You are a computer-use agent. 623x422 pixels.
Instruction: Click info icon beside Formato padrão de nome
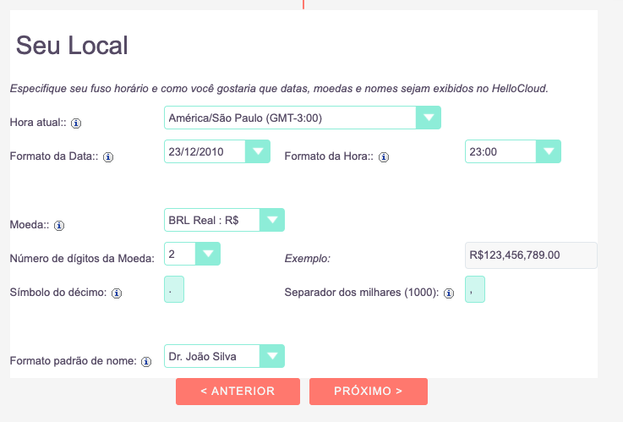(146, 362)
